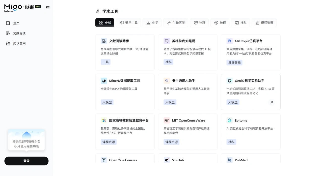323x176 pixels.
Task: Select the 全部 category tab
Action: (x=105, y=23)
